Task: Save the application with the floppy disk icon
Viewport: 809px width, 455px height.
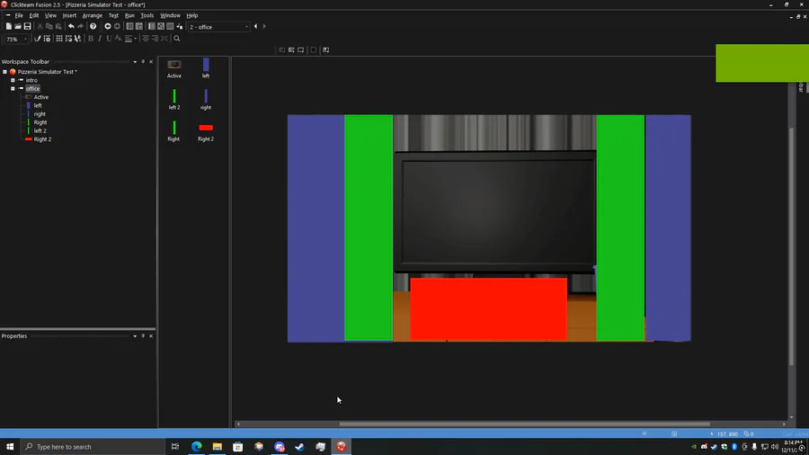Action: (27, 26)
